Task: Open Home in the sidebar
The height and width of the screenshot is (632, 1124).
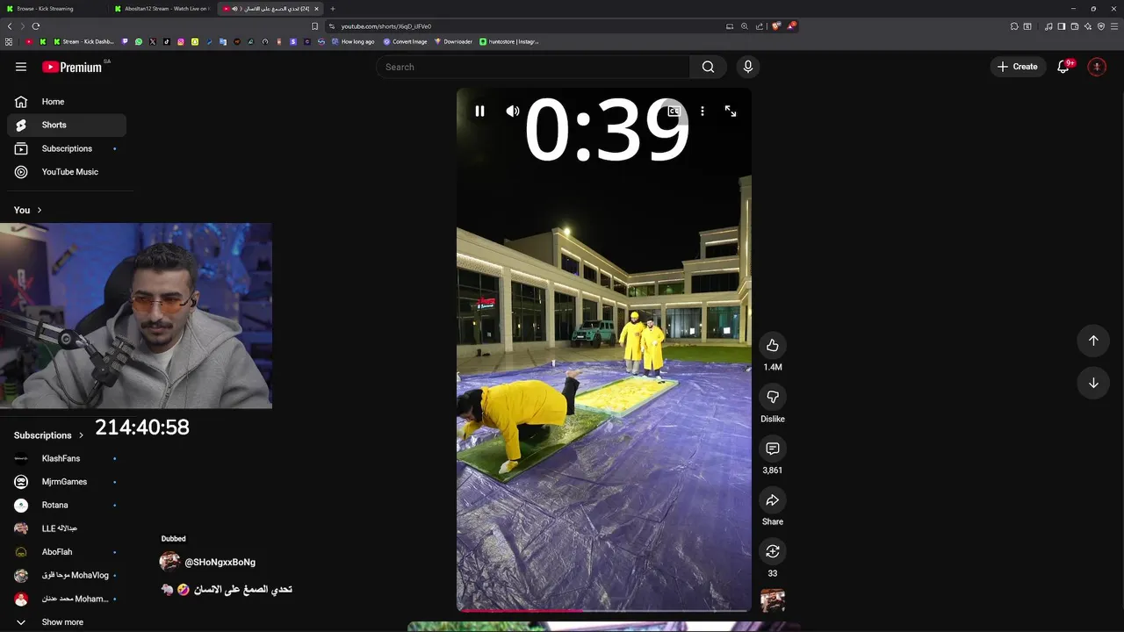Action: [67, 102]
